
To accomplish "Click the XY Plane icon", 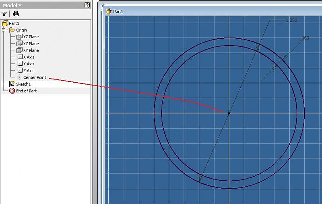I will click(x=19, y=50).
